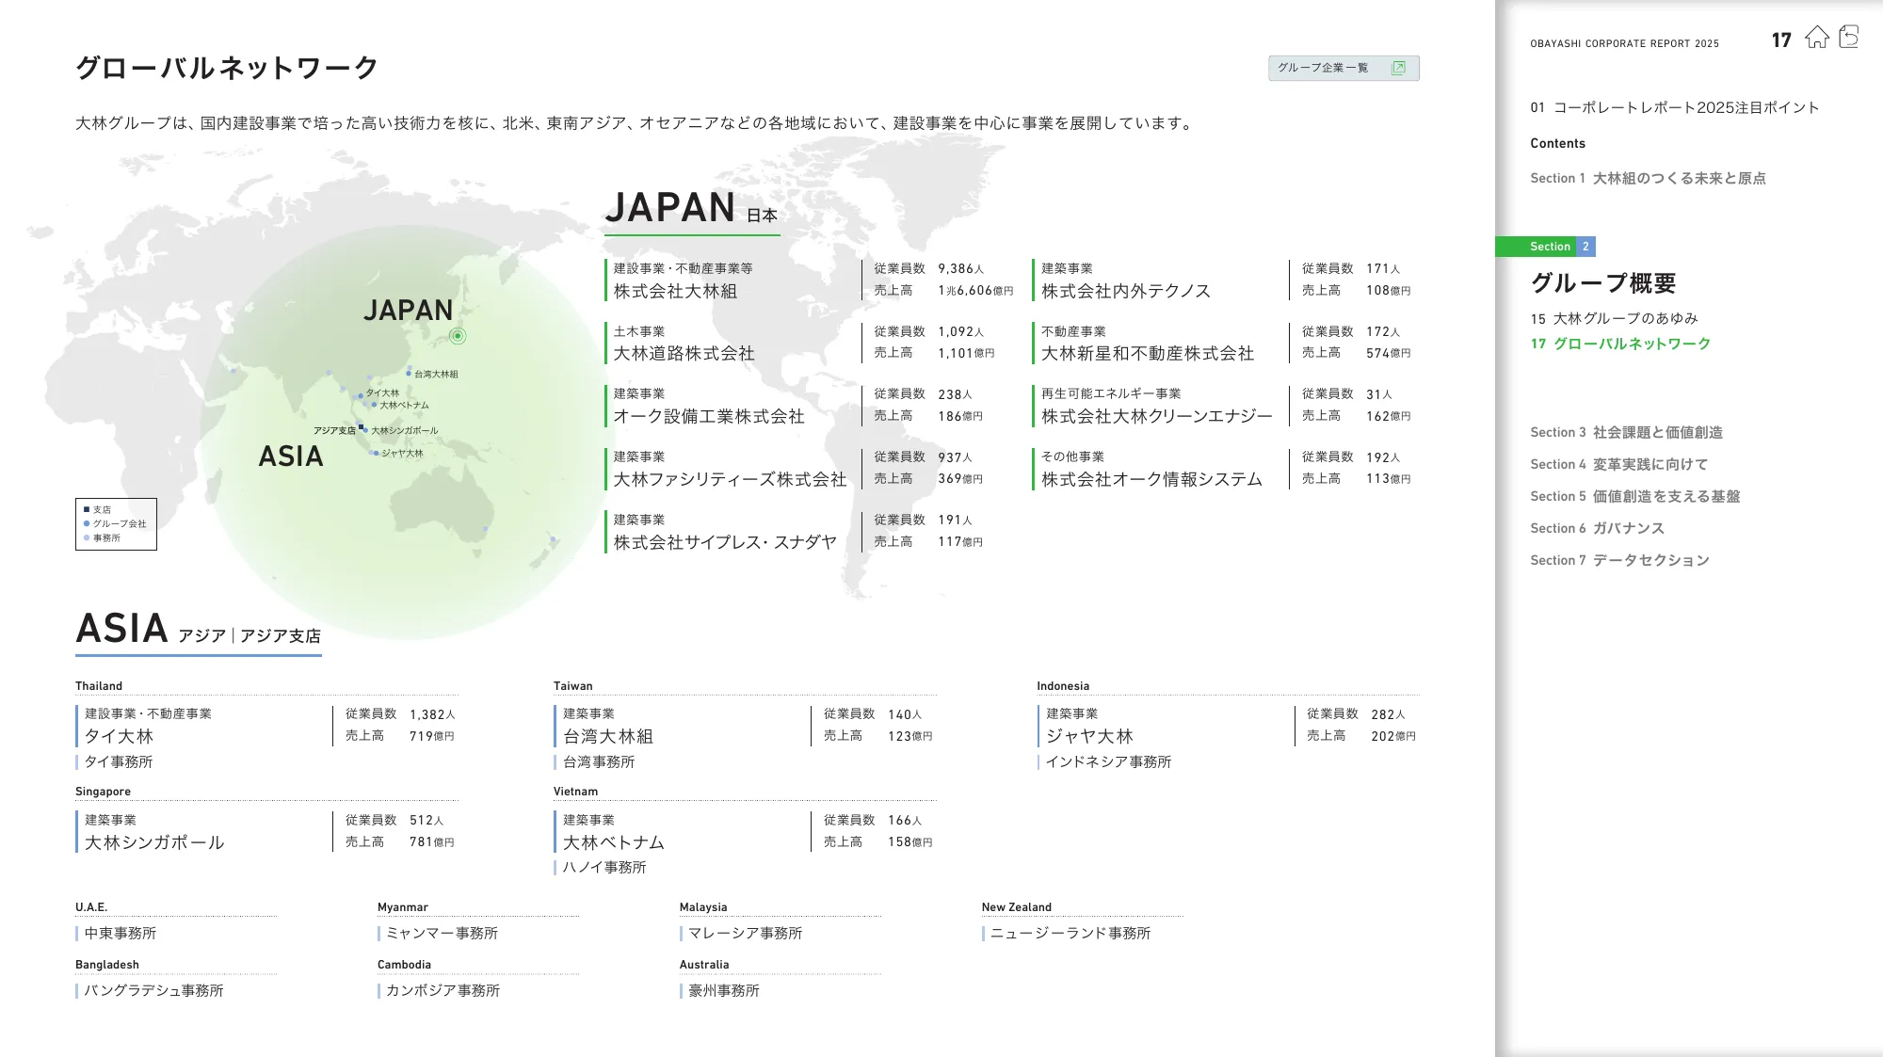Click the return-to-previous-page icon
The image size is (1883, 1057).
pyautogui.click(x=1849, y=38)
